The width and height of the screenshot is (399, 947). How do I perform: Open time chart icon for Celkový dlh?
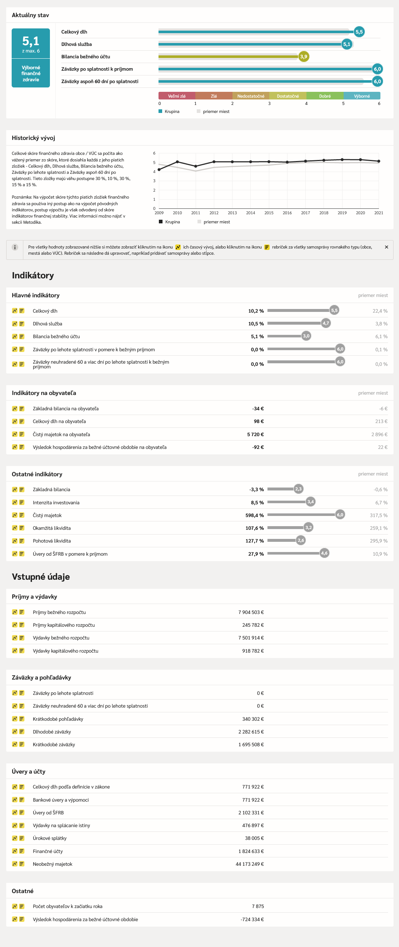[x=15, y=311]
